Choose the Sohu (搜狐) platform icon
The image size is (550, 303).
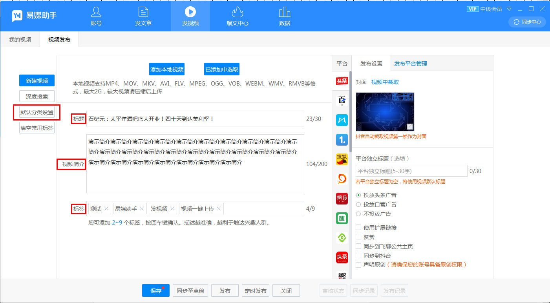342,159
